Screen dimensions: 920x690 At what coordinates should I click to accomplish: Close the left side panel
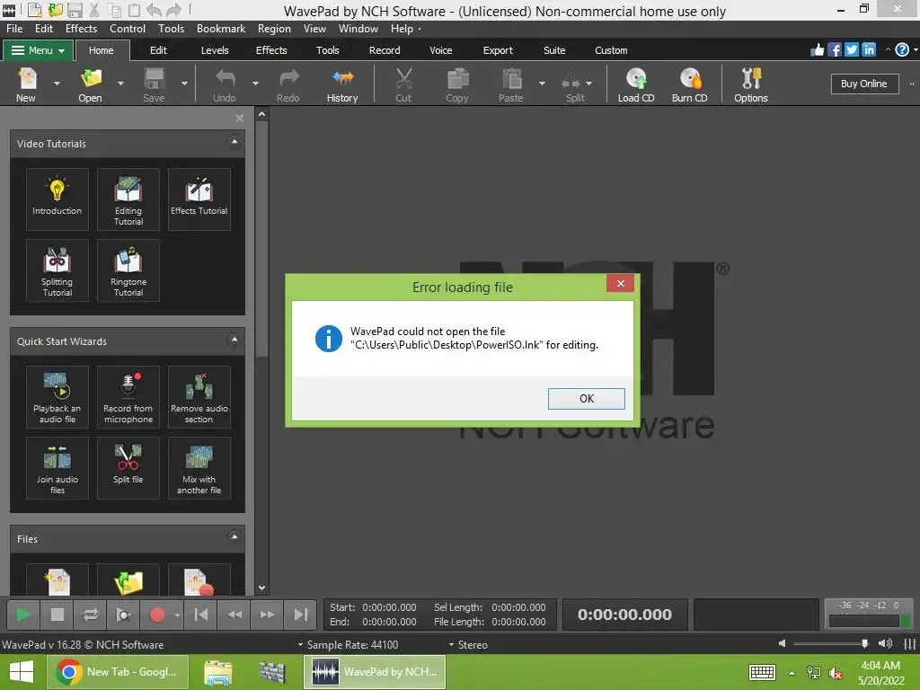(239, 118)
